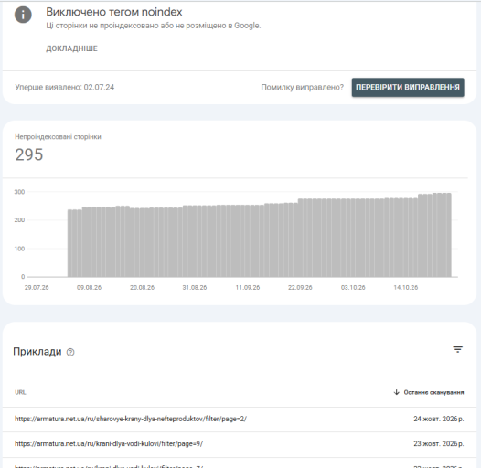Click the last bar of the chart
This screenshot has width=481, height=468.
(x=449, y=235)
